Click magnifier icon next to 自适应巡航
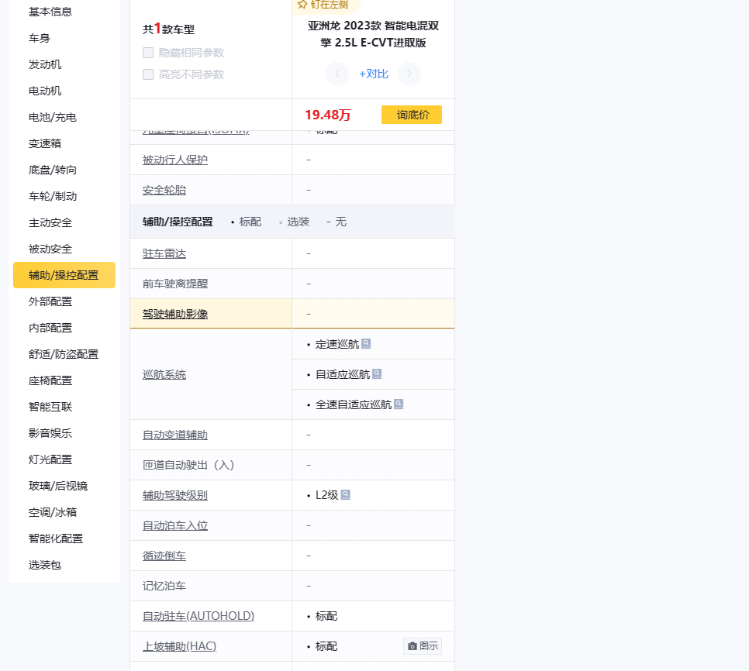 (x=377, y=373)
